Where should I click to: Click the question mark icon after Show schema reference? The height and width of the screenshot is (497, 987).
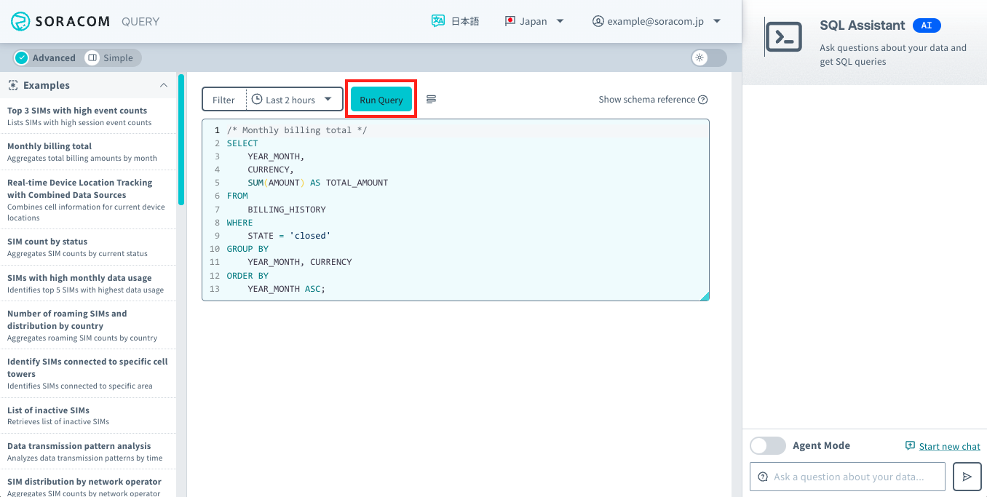tap(701, 99)
